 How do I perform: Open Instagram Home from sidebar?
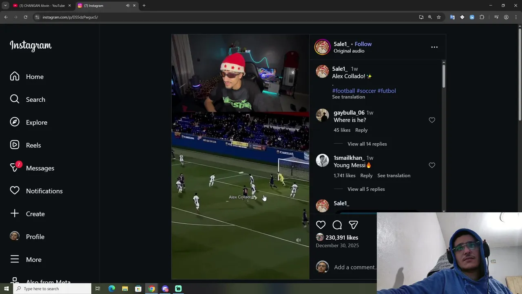(27, 77)
